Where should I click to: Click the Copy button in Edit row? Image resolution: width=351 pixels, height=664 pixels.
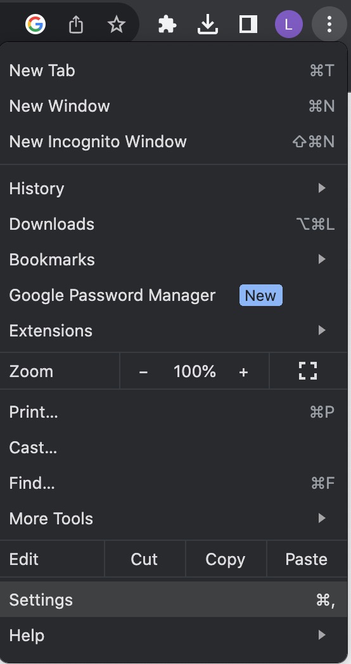(226, 559)
